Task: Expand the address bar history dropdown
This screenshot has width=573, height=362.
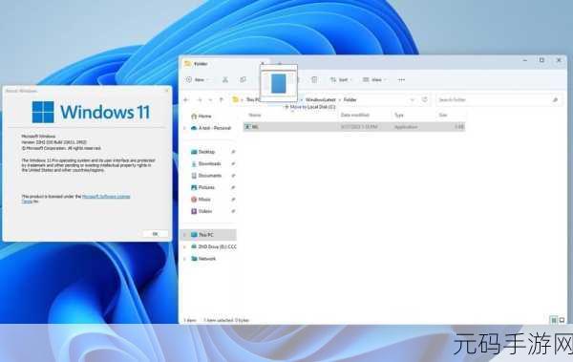Action: tap(413, 100)
